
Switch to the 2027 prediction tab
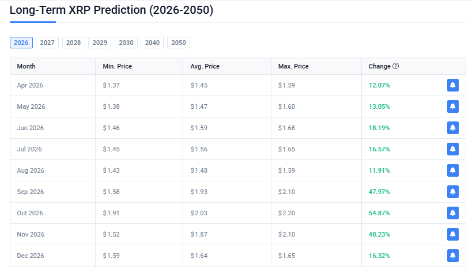point(47,43)
